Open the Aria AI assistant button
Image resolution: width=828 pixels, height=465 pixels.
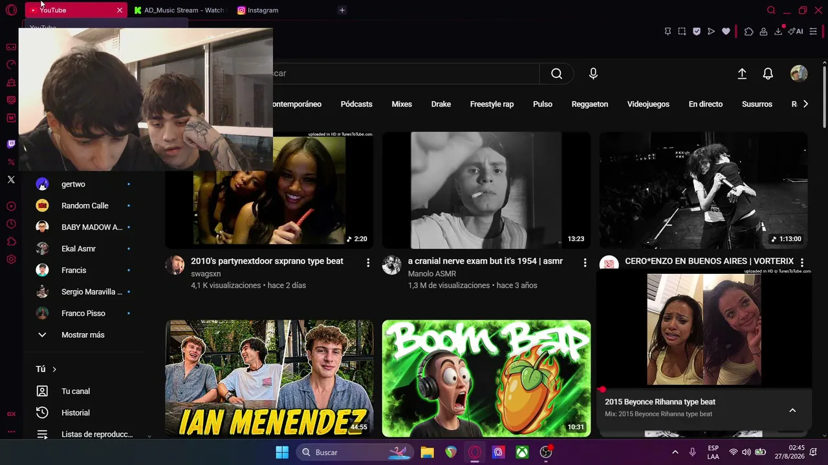click(796, 31)
